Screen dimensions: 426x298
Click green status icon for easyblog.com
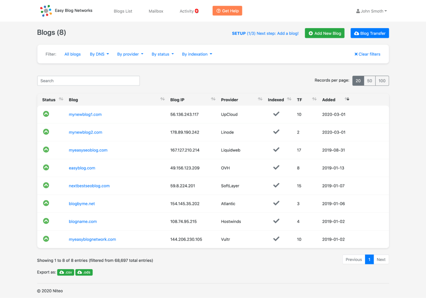point(46,167)
